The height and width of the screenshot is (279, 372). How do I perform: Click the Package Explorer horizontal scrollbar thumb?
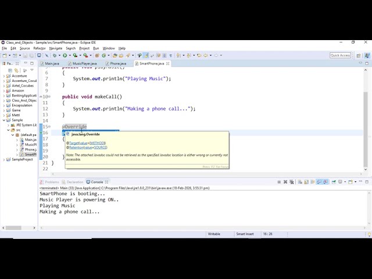[13, 228]
